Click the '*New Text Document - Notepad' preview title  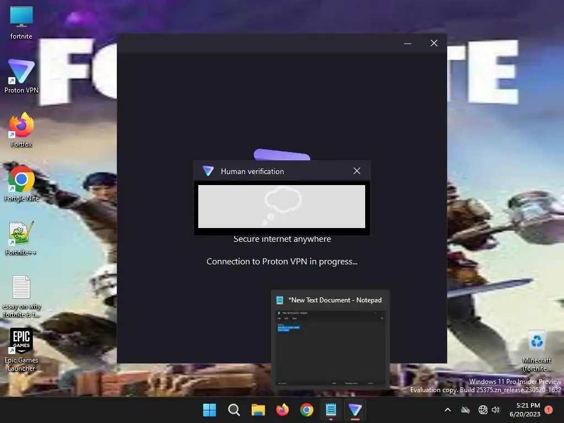(x=335, y=300)
